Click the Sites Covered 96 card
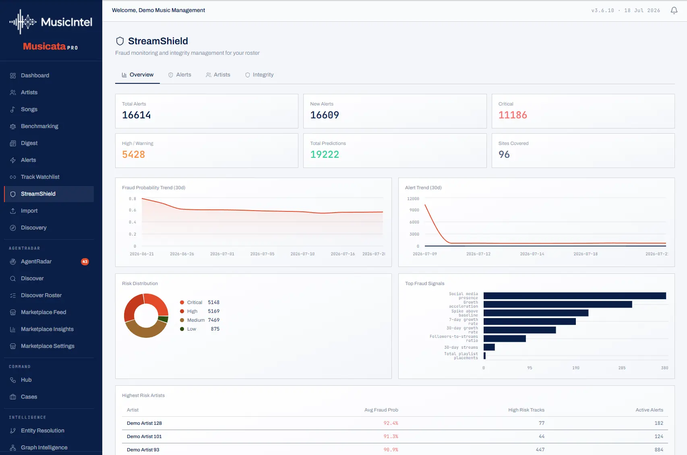 pos(583,151)
